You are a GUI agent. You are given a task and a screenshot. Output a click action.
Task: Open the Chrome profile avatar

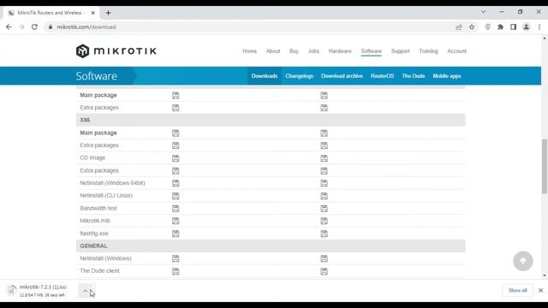pyautogui.click(x=526, y=27)
